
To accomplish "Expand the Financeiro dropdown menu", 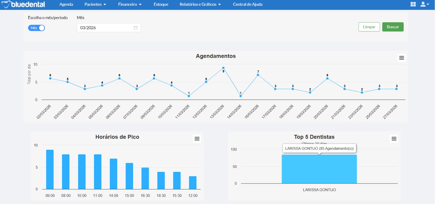I will (130, 4).
